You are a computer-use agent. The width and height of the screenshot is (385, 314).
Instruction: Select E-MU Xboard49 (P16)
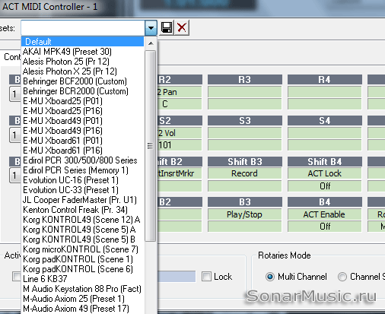point(82,131)
